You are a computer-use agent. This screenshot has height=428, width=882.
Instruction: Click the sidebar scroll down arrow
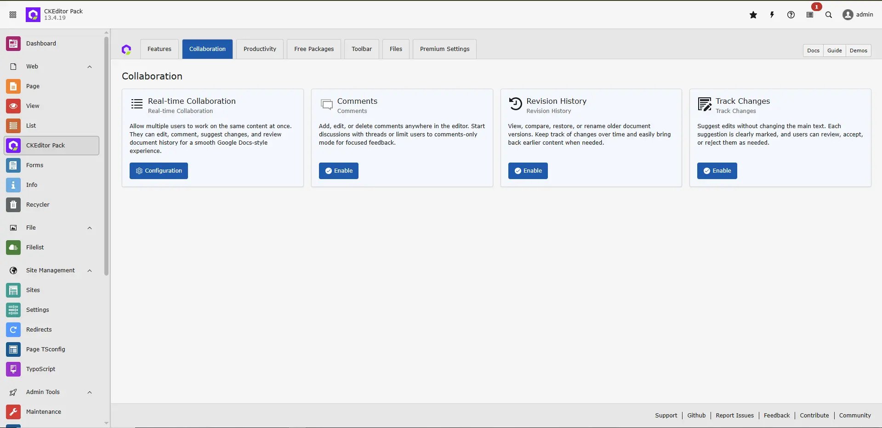pos(107,423)
